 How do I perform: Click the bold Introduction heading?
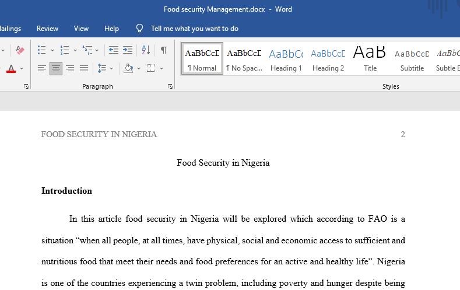pyautogui.click(x=66, y=191)
